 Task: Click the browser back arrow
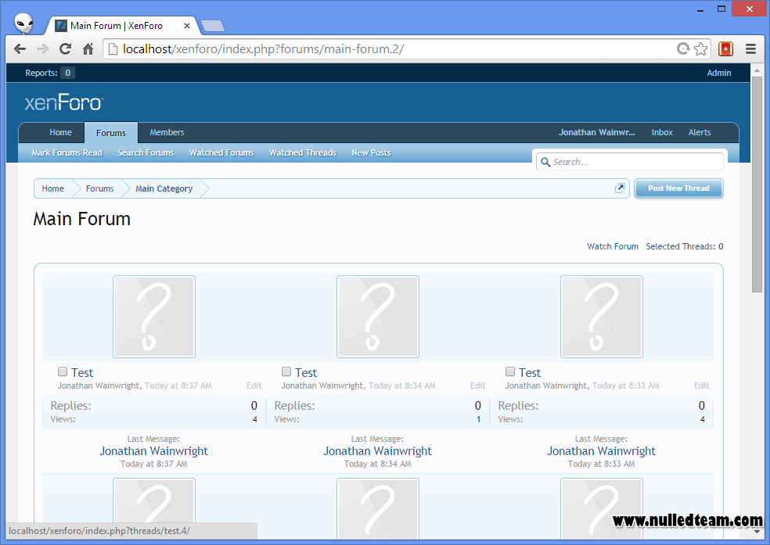20,49
